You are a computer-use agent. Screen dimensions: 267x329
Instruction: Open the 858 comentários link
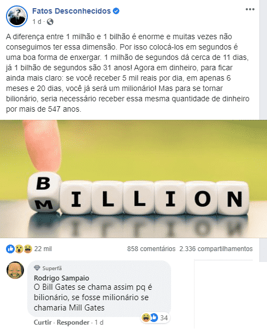(151, 249)
